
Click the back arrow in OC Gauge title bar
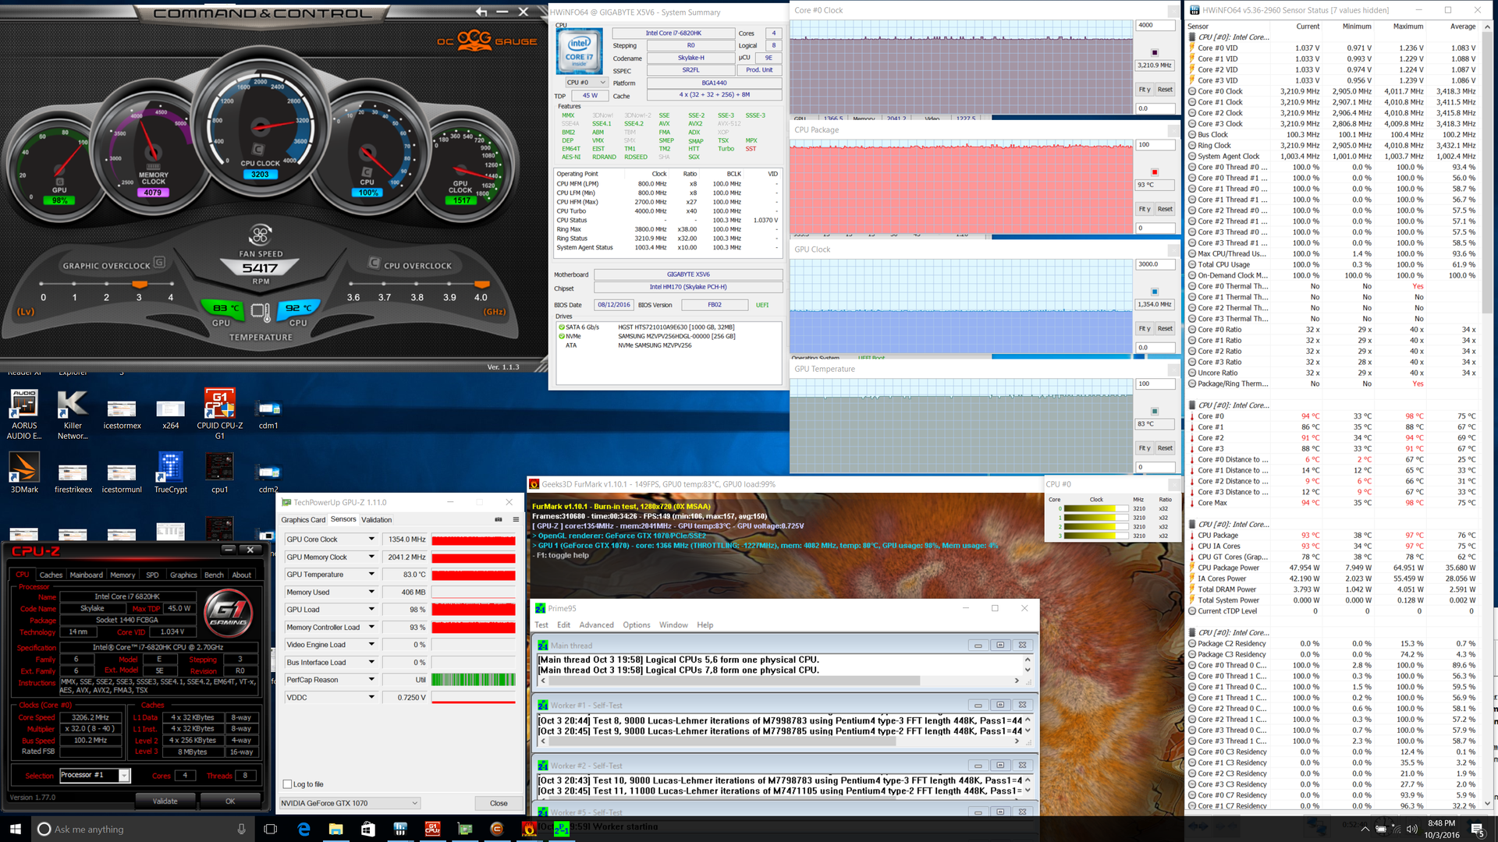click(481, 12)
